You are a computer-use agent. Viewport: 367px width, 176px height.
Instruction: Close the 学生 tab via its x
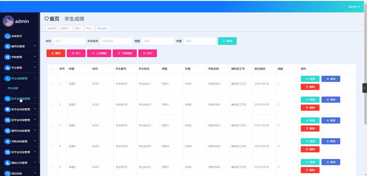click(x=92, y=28)
